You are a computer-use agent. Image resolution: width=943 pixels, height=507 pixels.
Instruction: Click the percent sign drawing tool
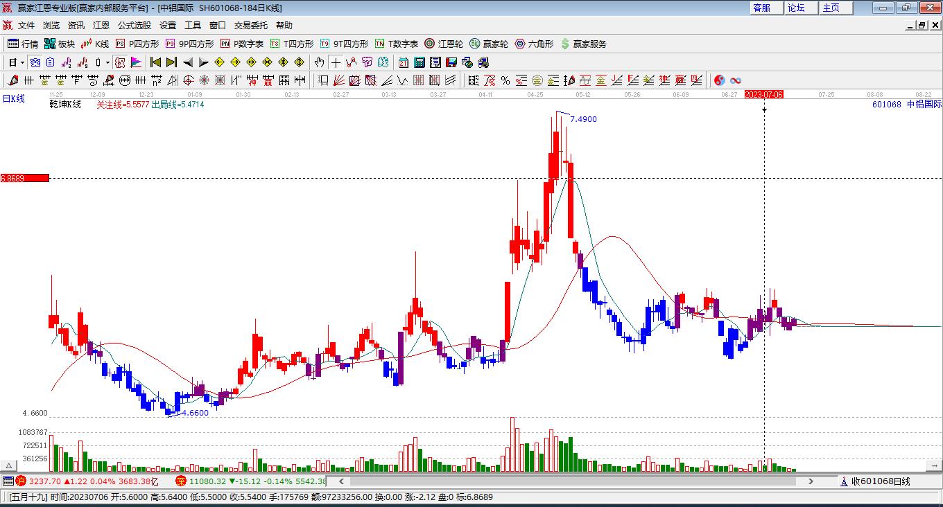505,80
